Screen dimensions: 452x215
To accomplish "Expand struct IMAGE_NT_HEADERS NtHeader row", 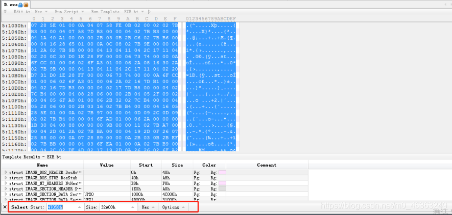I will [x=6, y=183].
